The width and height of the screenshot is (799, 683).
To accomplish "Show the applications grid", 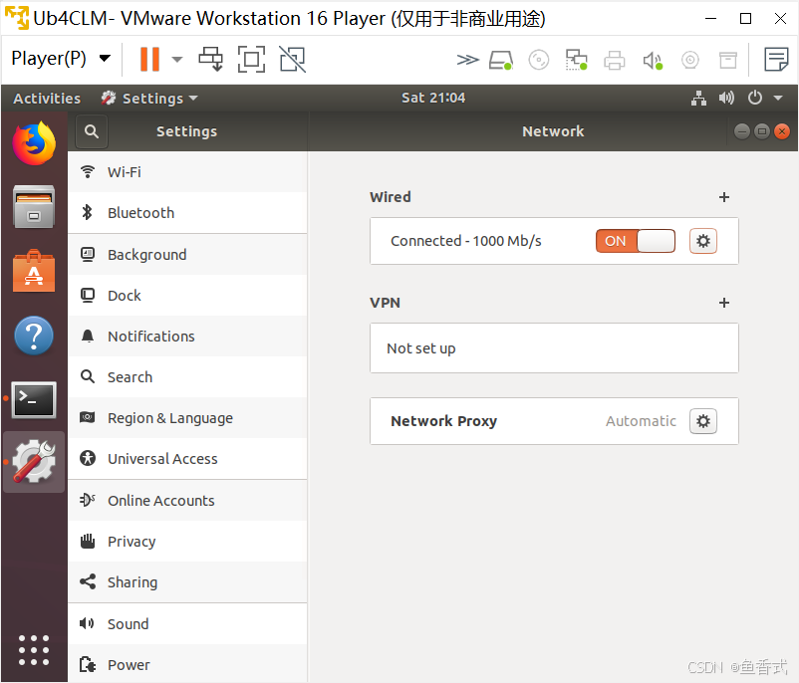I will [x=34, y=650].
